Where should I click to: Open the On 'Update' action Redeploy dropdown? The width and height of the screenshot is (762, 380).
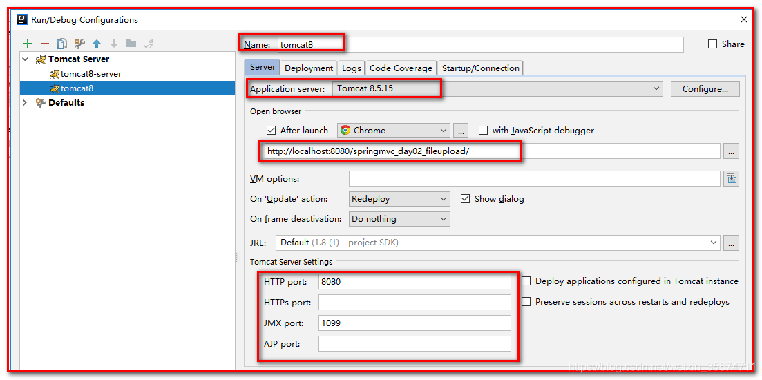(x=399, y=199)
